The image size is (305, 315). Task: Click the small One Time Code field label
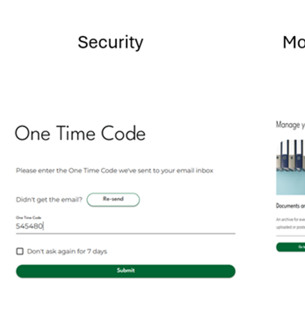coord(29,218)
